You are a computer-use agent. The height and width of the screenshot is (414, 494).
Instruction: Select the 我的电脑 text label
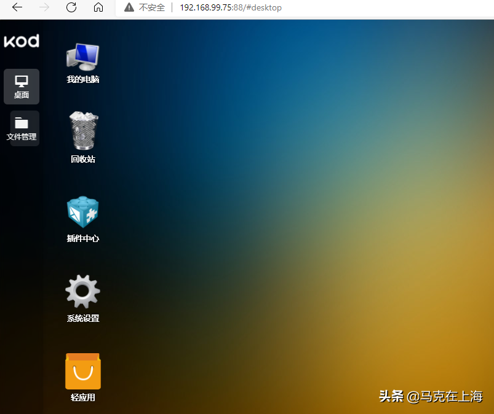82,79
